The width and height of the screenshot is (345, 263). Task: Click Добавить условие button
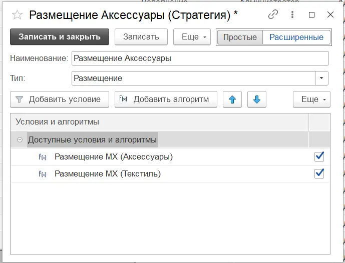tap(60, 99)
